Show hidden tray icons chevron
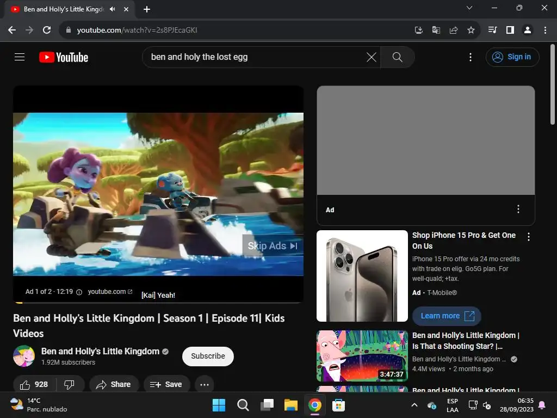The height and width of the screenshot is (418, 557). pyautogui.click(x=414, y=405)
